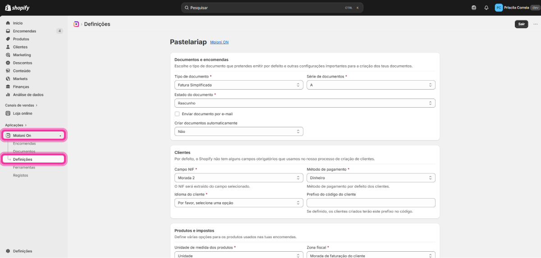Click the Moloni icon in the page header
The image size is (541, 258).
(x=76, y=24)
